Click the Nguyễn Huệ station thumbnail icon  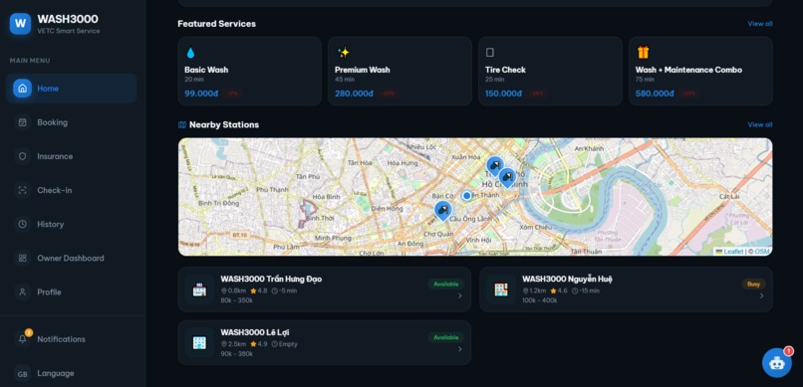coord(501,290)
